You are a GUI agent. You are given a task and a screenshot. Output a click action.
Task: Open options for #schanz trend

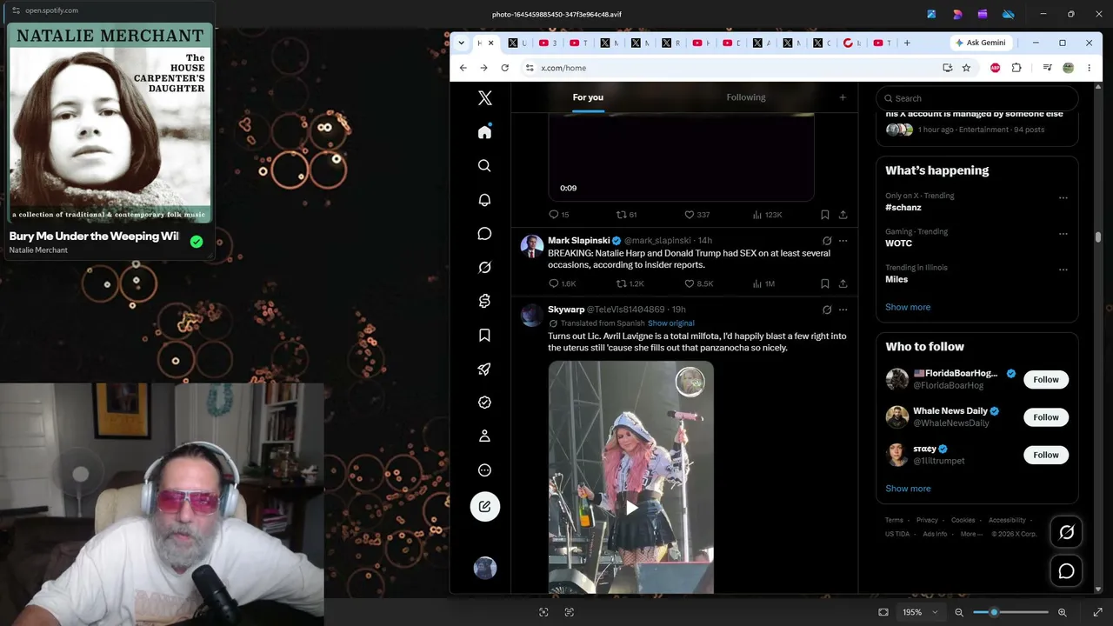(x=1063, y=198)
